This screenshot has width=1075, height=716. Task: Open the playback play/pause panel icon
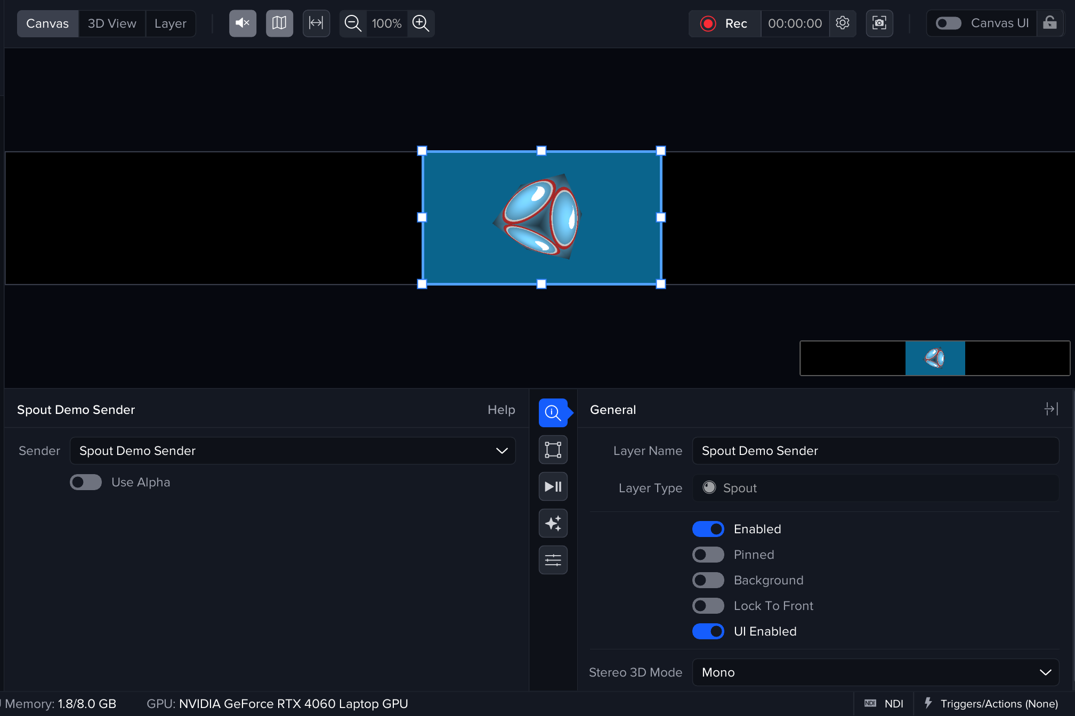click(553, 486)
